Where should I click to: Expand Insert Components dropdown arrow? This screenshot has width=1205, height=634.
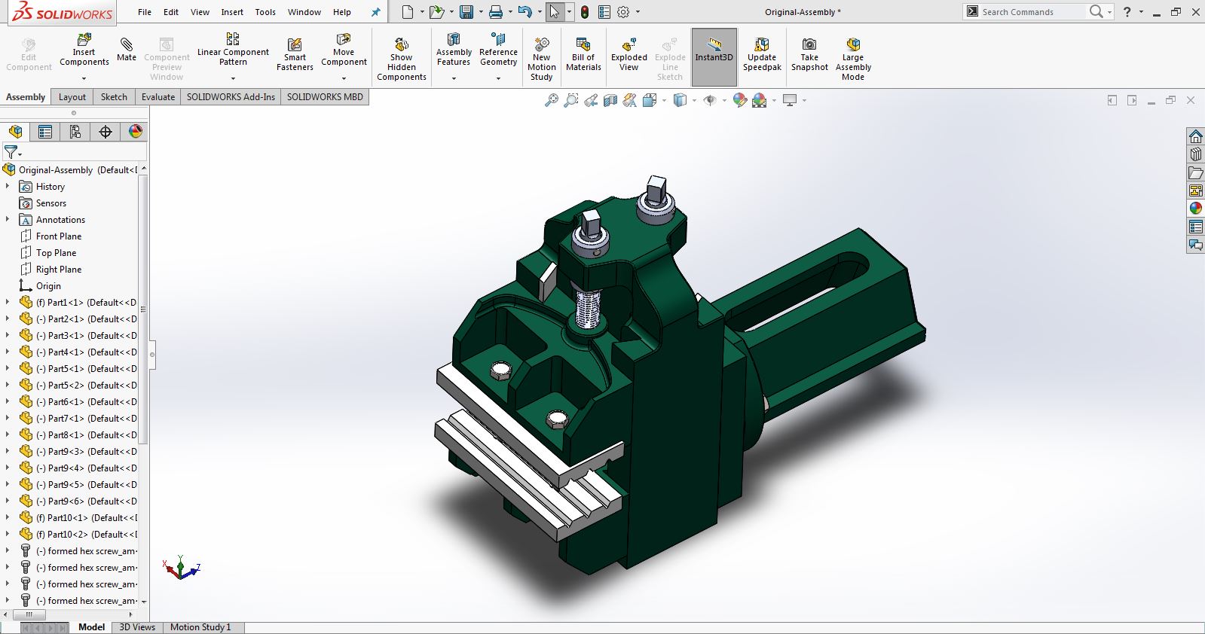pyautogui.click(x=84, y=78)
